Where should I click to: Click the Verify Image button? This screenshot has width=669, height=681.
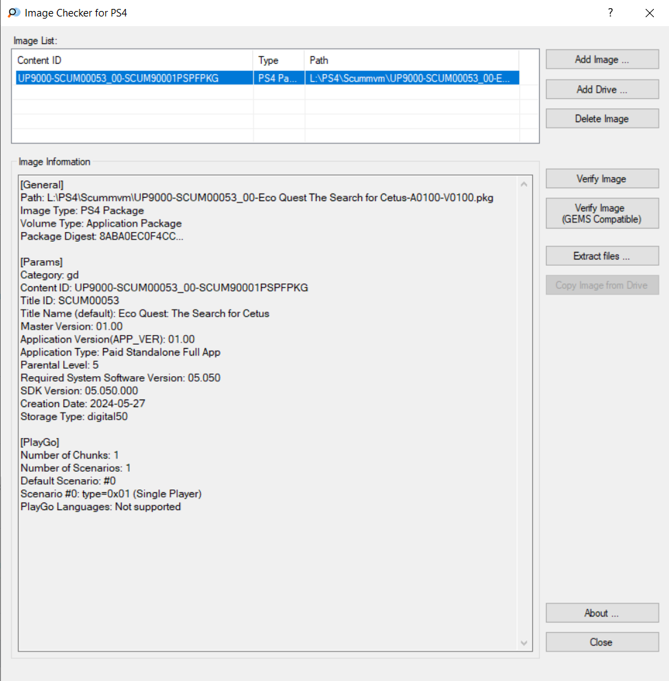pos(602,178)
